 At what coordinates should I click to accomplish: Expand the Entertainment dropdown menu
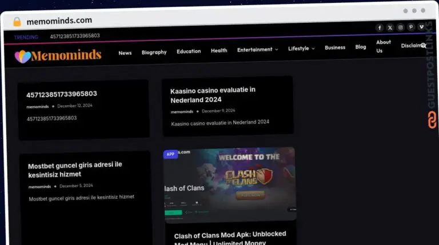click(x=257, y=50)
